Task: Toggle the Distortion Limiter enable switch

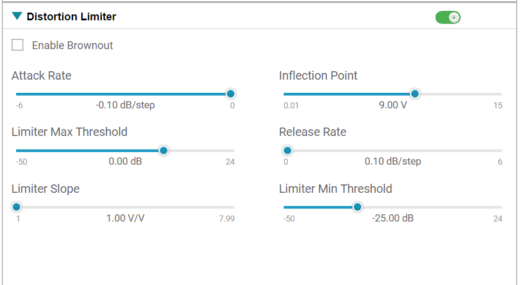Action: click(x=448, y=17)
